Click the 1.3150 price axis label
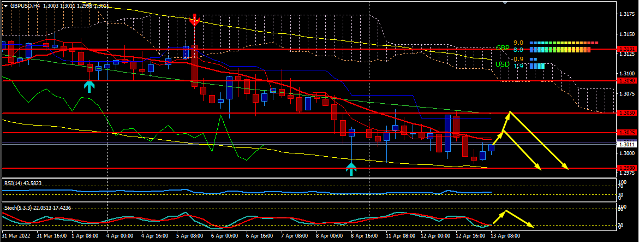639x243 pixels. click(627, 34)
